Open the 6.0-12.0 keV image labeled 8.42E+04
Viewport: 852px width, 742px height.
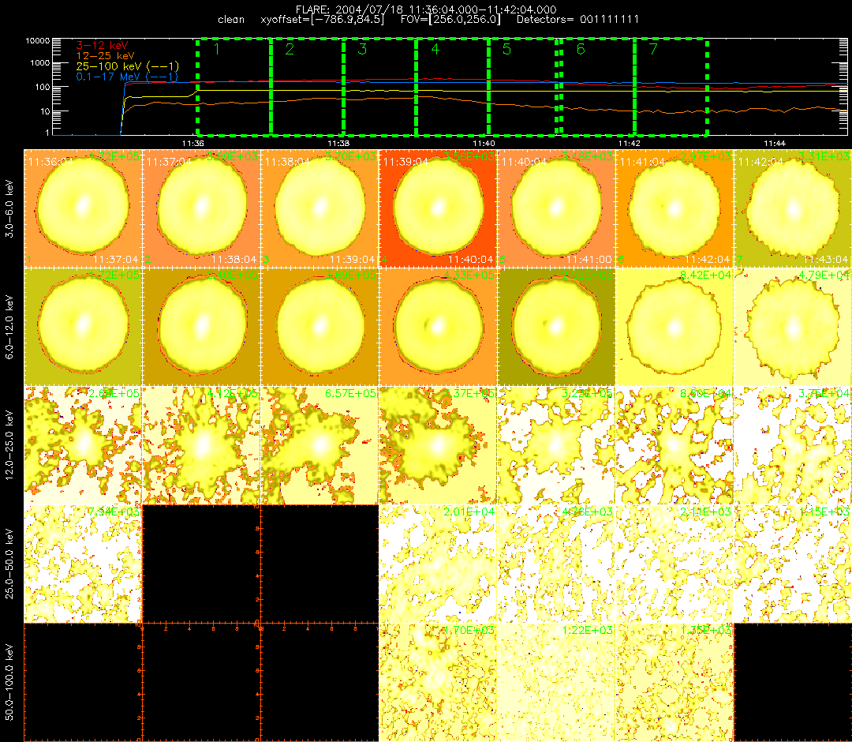(x=674, y=327)
